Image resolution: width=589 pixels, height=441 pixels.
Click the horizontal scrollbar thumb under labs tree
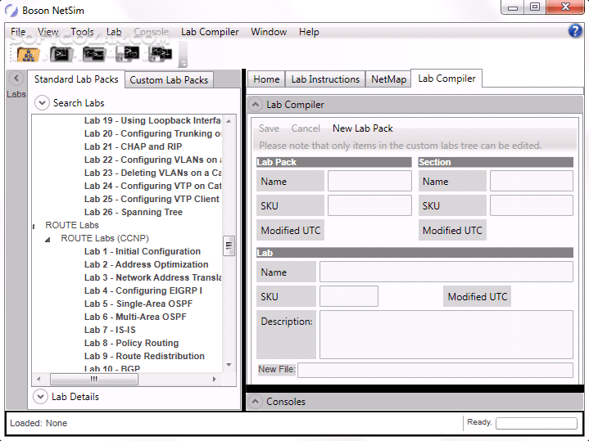coord(94,380)
